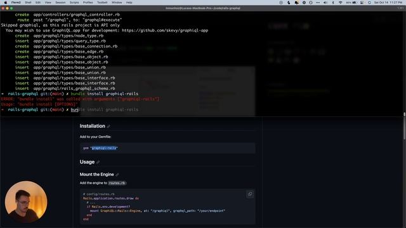
Task: Open the iTerm2 application menu
Action: 16,3
